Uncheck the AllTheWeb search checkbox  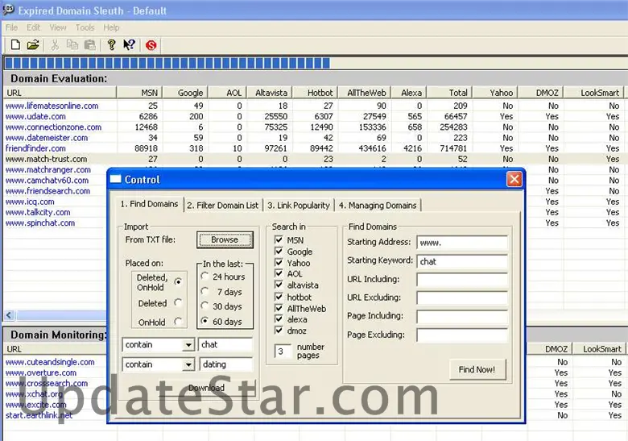(279, 308)
